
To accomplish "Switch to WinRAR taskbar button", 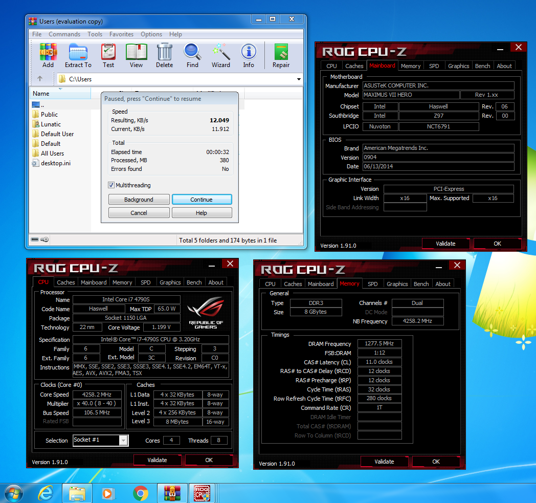I will coord(172,493).
